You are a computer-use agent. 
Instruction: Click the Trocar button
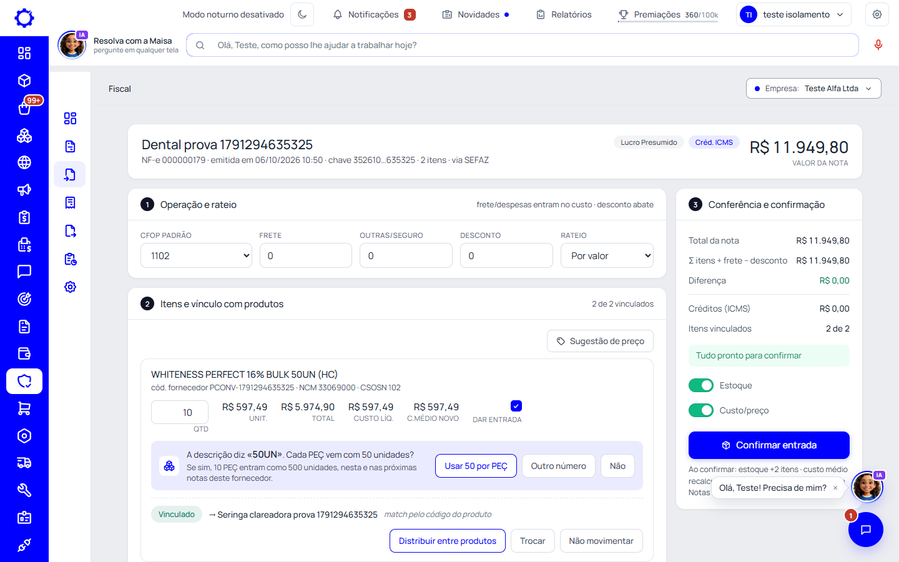coord(533,541)
